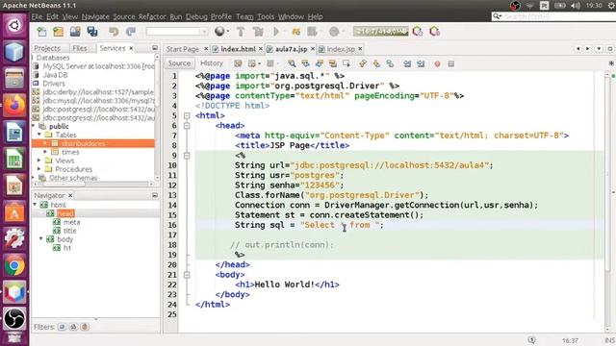Close the Services panel tab
This screenshot has height=346, width=616.
pos(131,48)
